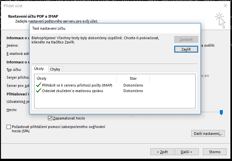Open the Chyby tab

[55, 69]
